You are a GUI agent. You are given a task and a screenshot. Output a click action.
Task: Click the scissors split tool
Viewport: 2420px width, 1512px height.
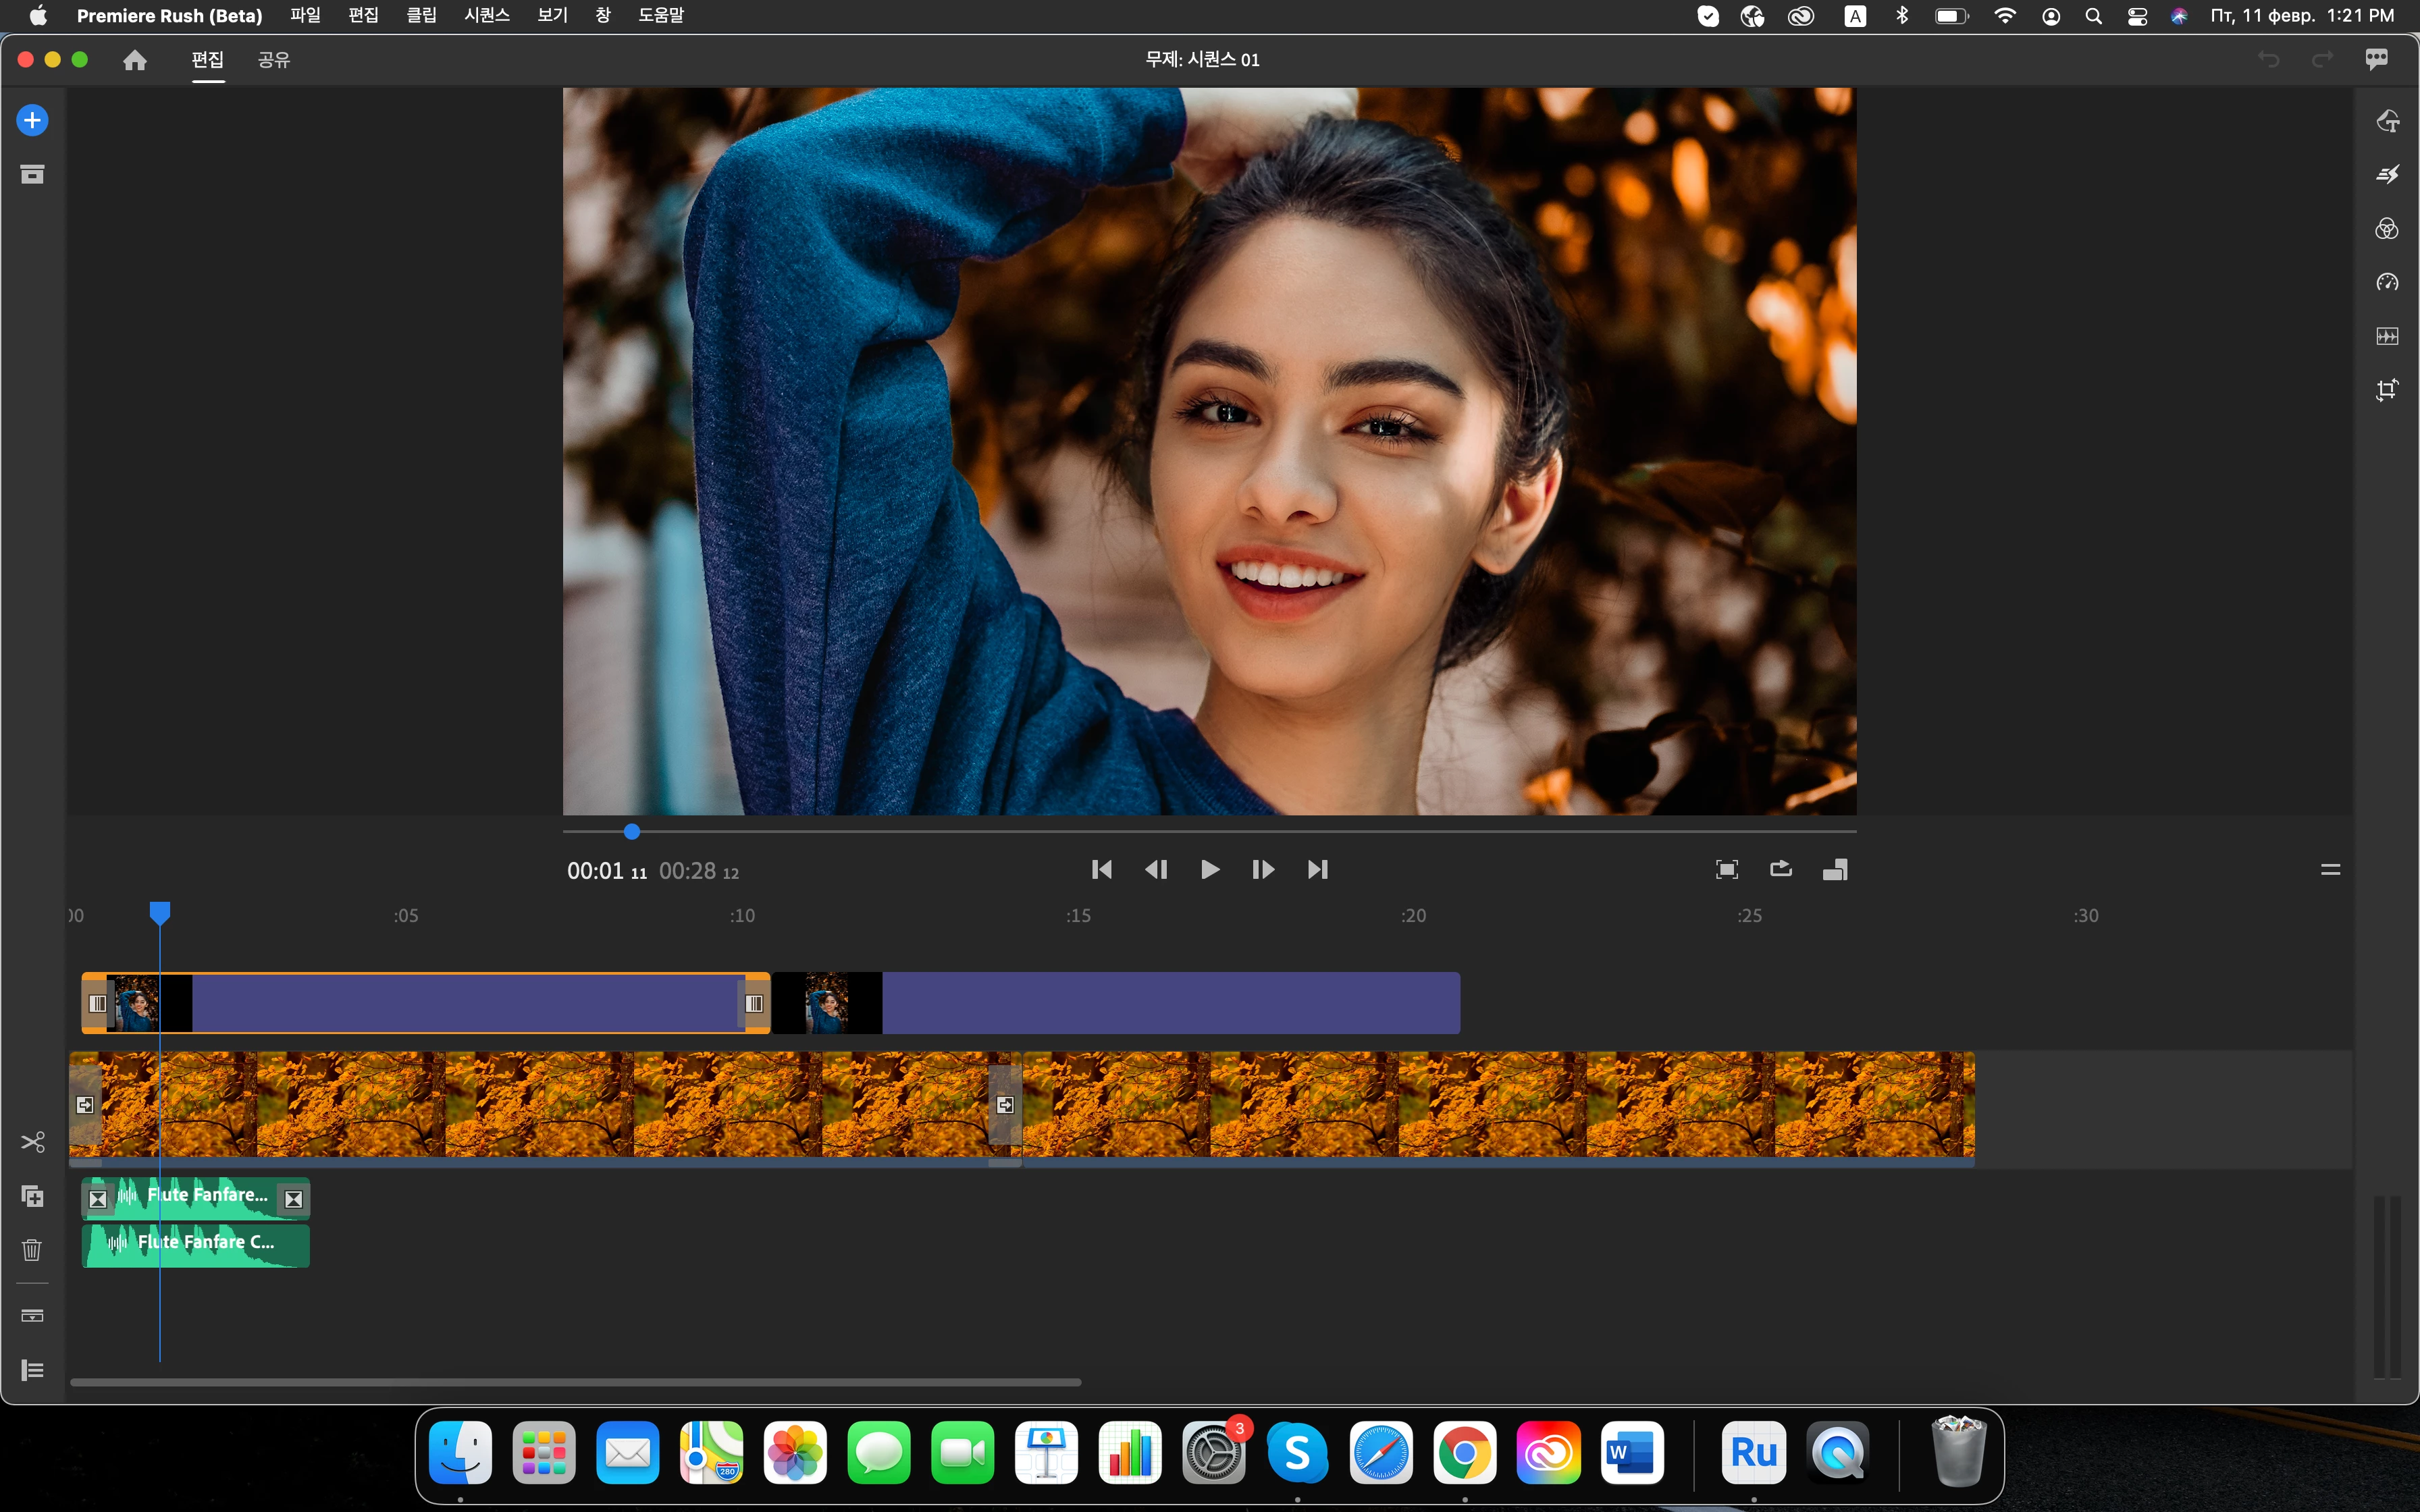(x=32, y=1142)
